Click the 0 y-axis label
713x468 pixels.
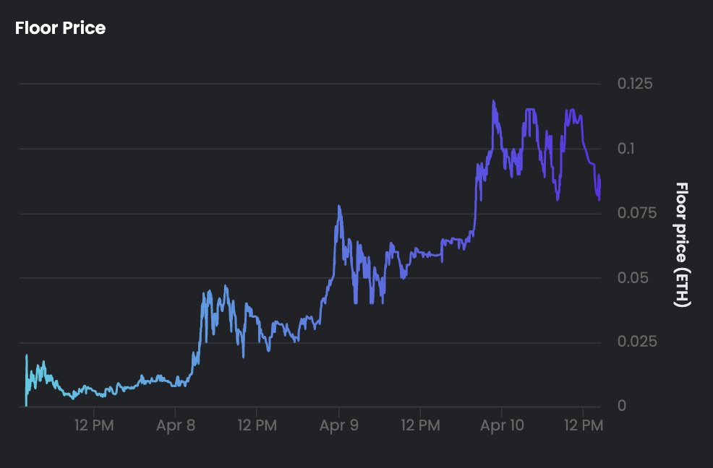(x=622, y=406)
